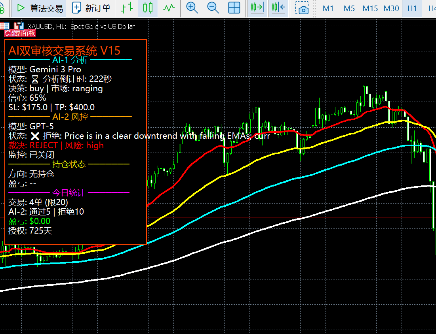436x334 pixels.
Task: Zoom in on the chart
Action: point(192,8)
